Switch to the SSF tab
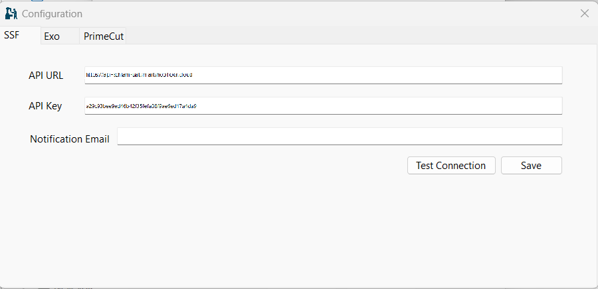The height and width of the screenshot is (289, 598). pos(12,36)
